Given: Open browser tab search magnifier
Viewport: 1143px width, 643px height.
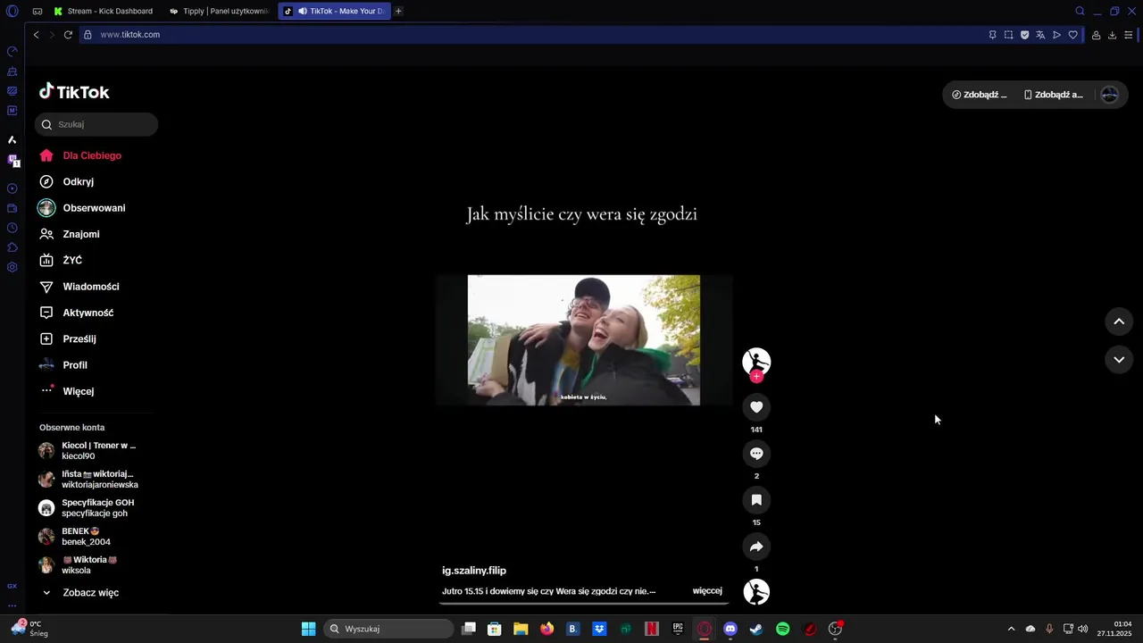Looking at the screenshot, I should coord(1080,12).
